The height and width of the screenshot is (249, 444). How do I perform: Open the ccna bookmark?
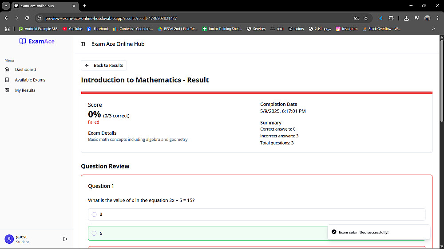tap(277, 29)
